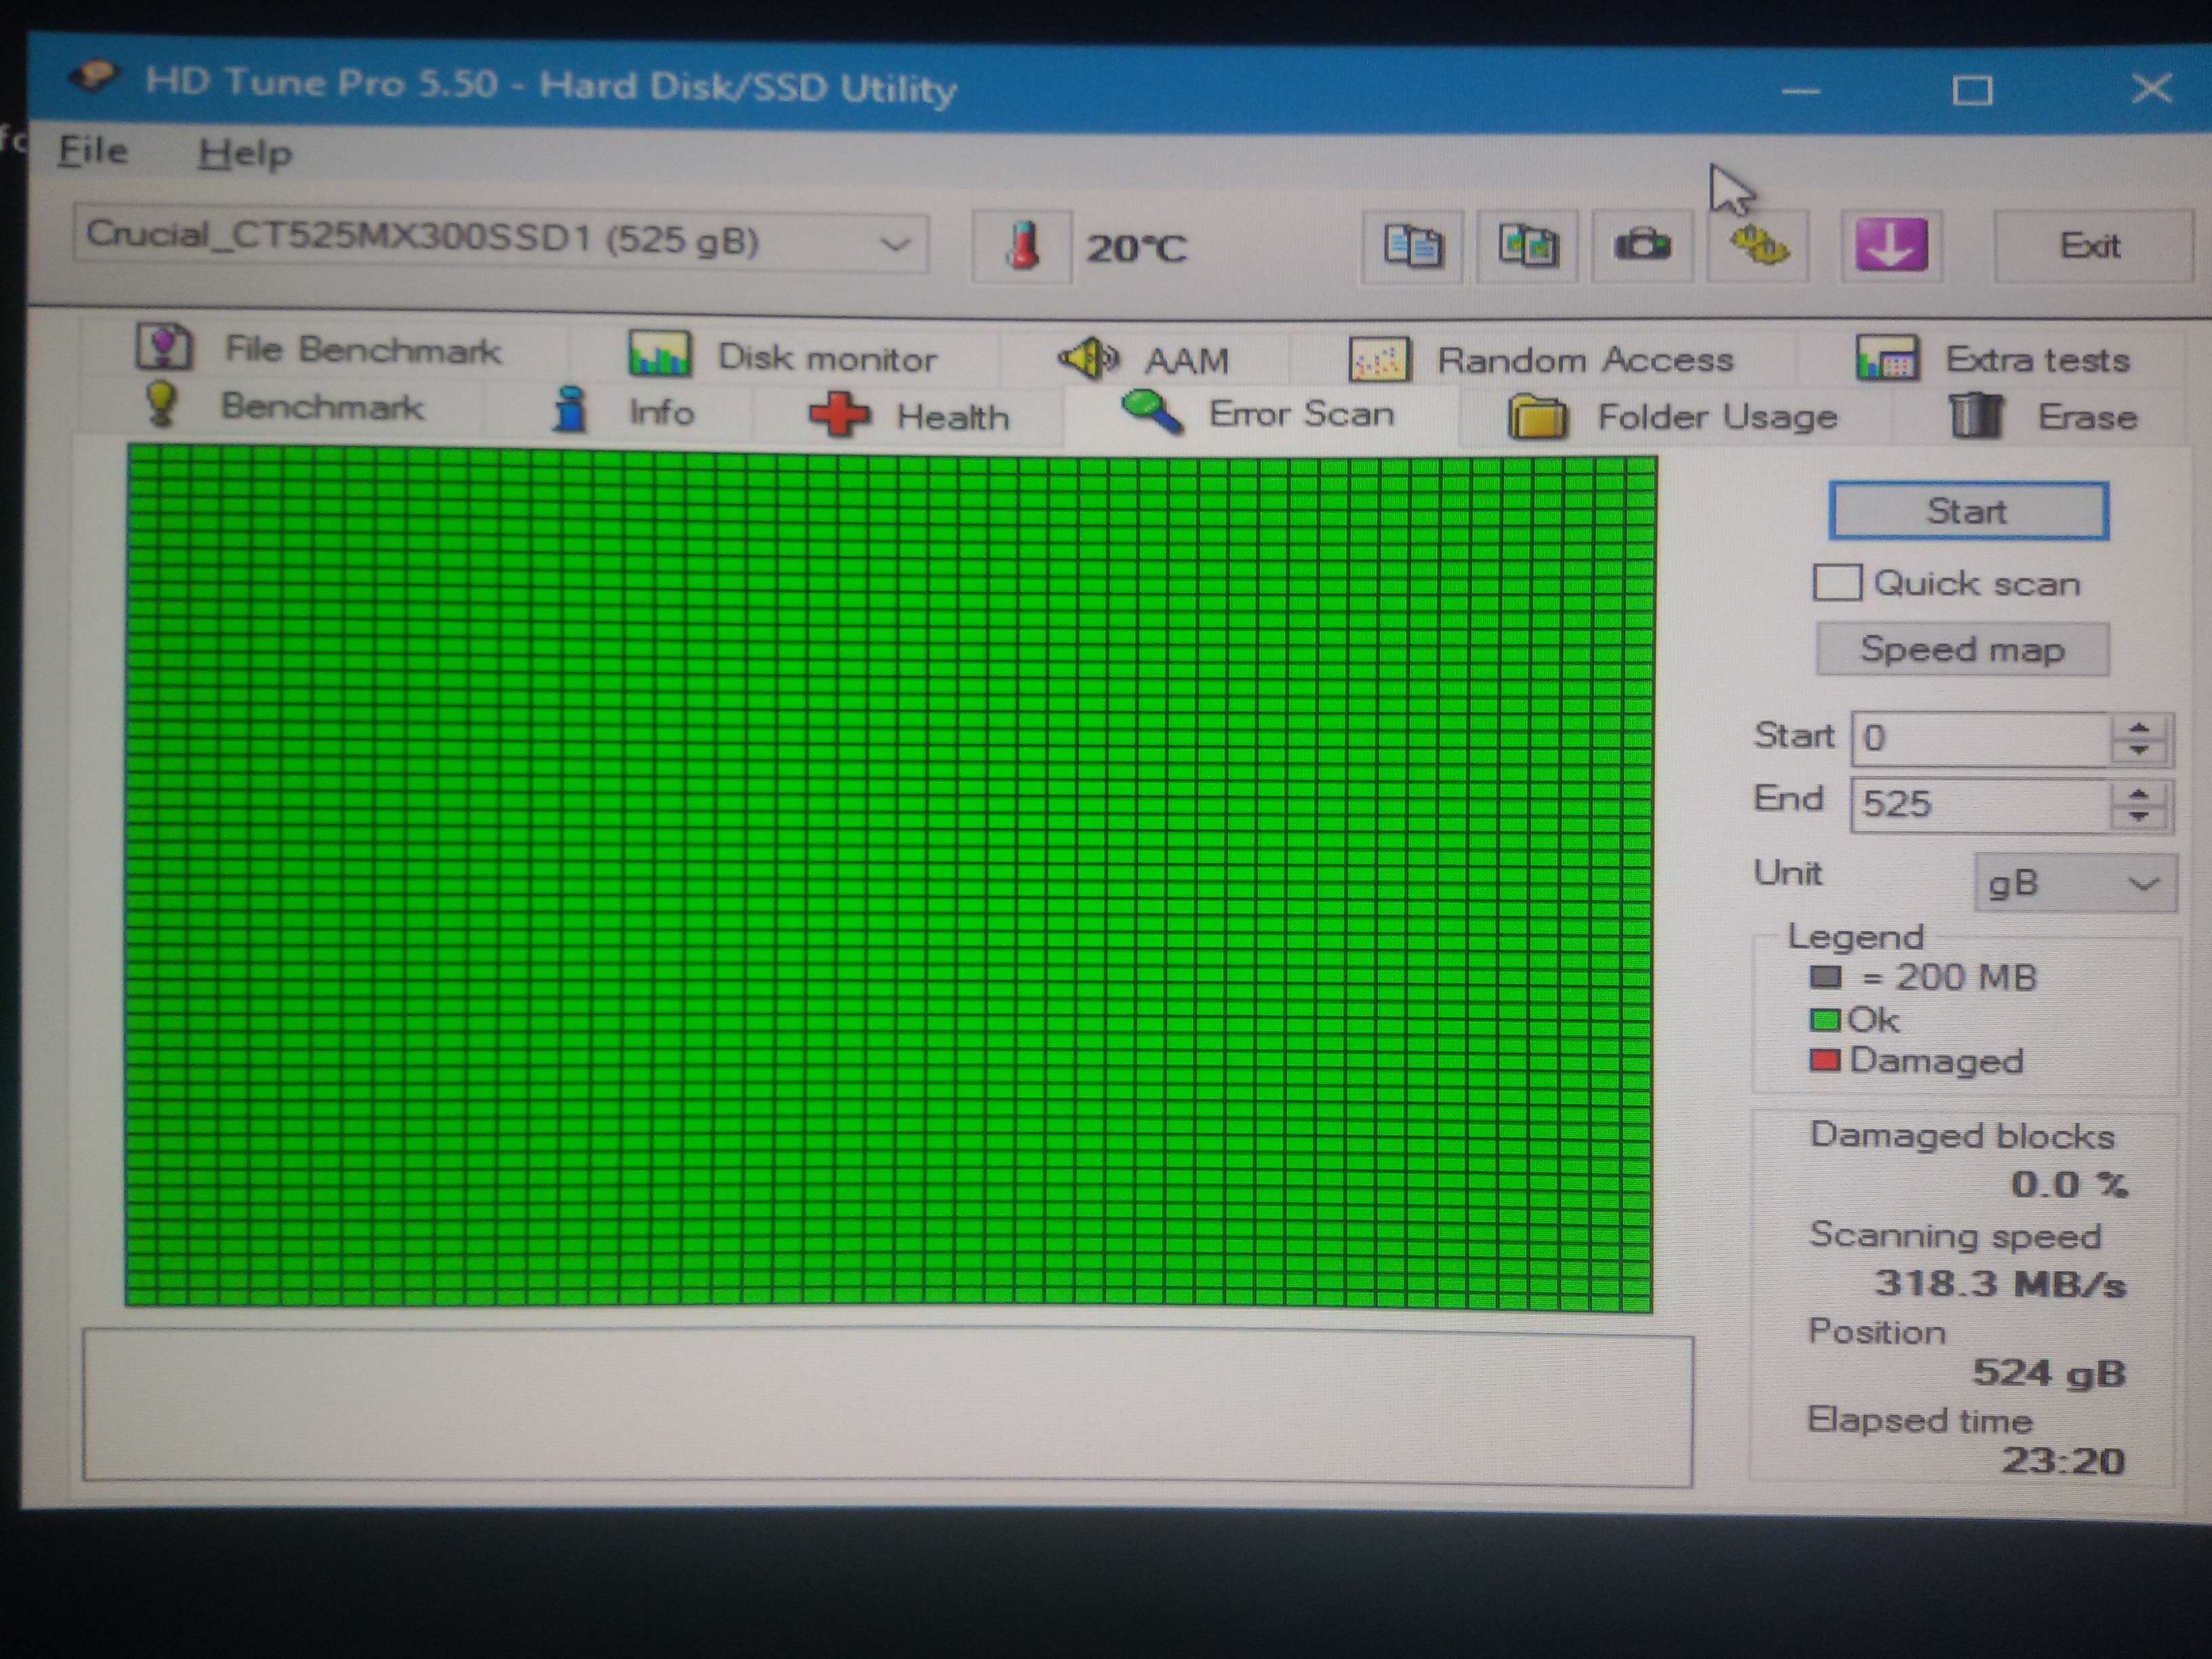Click the End position input field
The height and width of the screenshot is (1659, 2212).
pyautogui.click(x=1982, y=804)
